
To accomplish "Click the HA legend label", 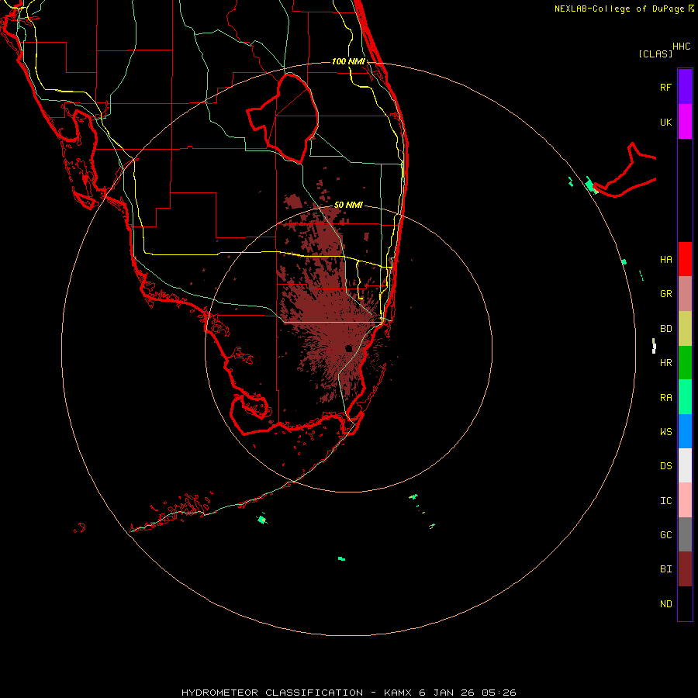I will (x=665, y=259).
